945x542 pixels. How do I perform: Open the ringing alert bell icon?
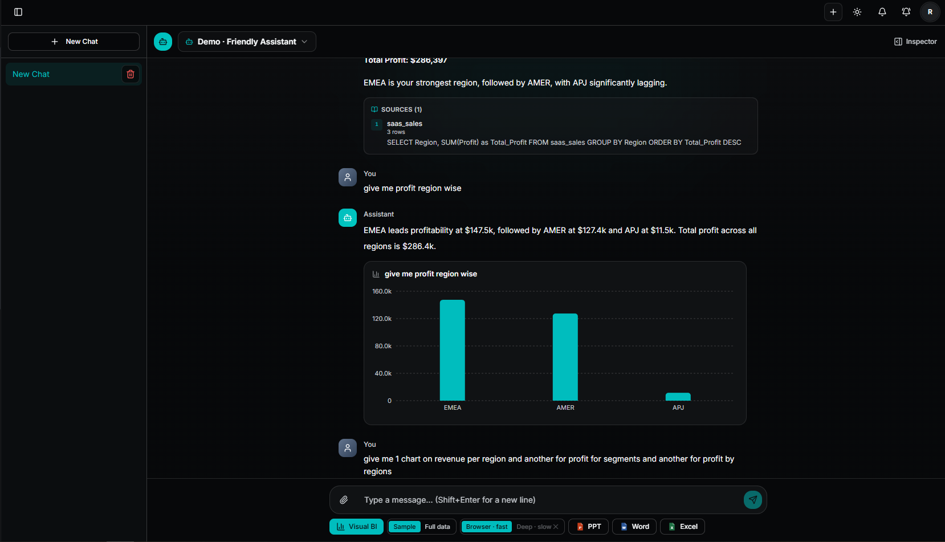906,12
